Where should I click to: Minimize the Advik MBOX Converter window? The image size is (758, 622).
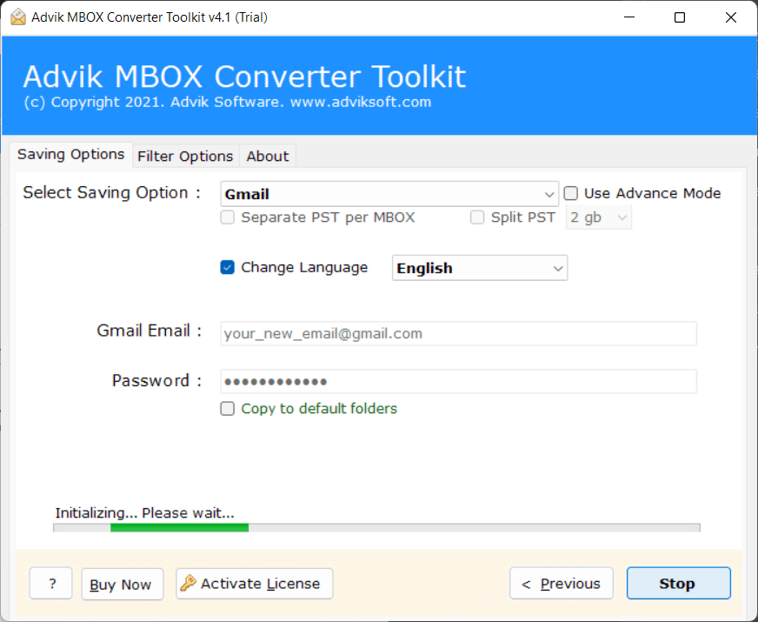pyautogui.click(x=629, y=17)
